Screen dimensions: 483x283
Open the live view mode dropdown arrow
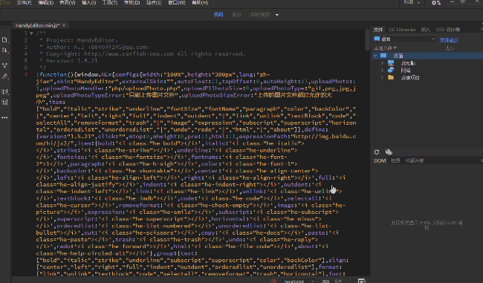pos(277,15)
